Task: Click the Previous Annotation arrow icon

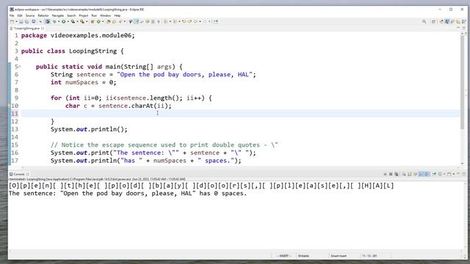Action: tap(175, 21)
